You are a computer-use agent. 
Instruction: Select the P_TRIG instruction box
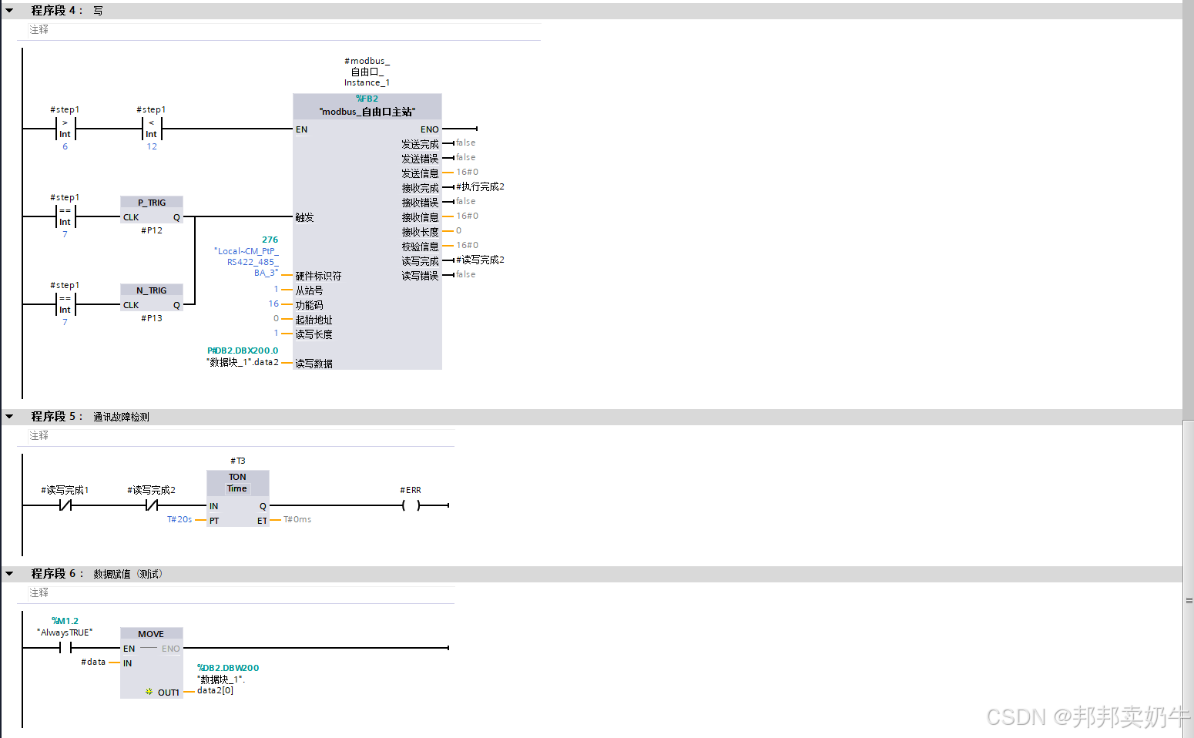(x=152, y=210)
